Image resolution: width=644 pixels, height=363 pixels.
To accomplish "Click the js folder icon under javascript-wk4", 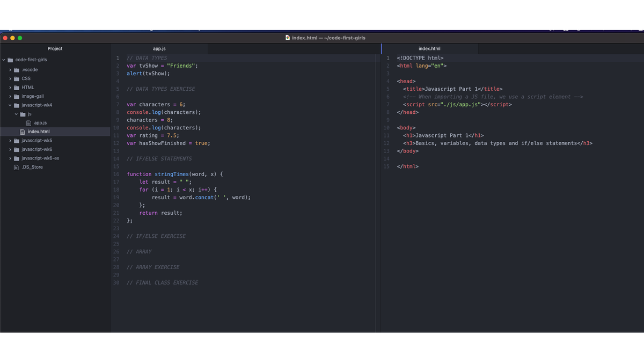I will coord(22,114).
